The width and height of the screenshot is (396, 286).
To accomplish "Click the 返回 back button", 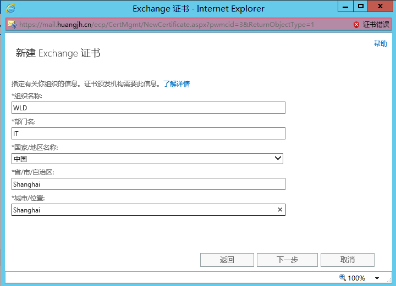I will pyautogui.click(x=227, y=260).
